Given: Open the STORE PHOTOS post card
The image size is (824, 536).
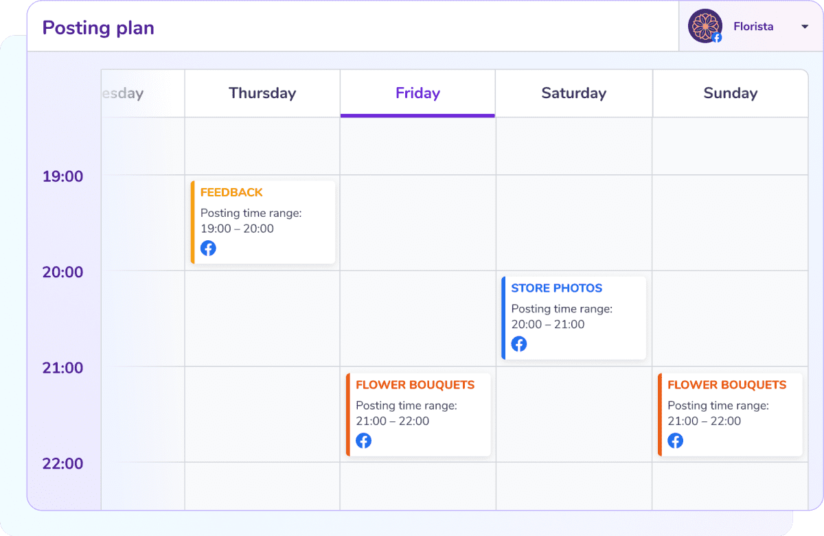Looking at the screenshot, I should [574, 317].
